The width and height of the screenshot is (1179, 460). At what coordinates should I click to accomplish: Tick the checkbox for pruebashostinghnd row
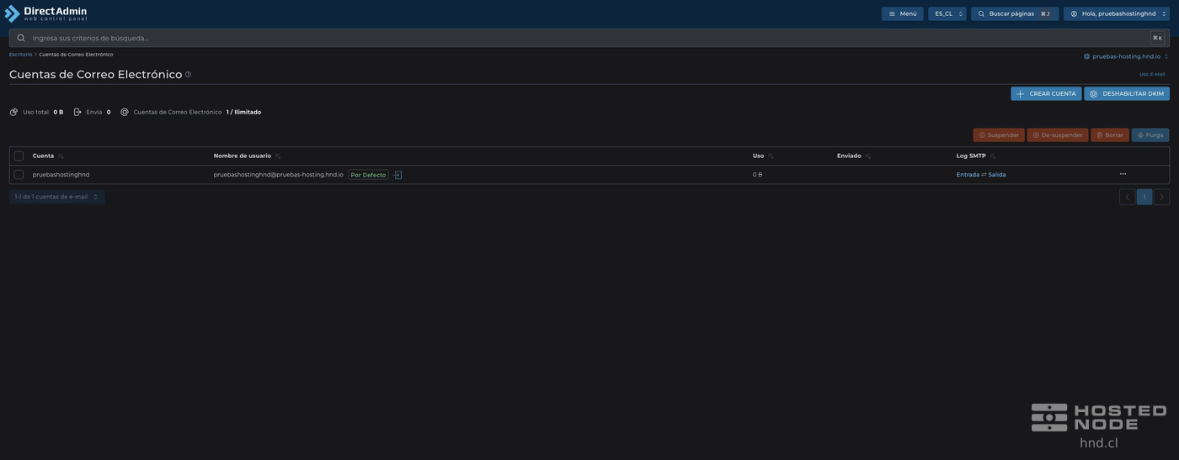[19, 175]
